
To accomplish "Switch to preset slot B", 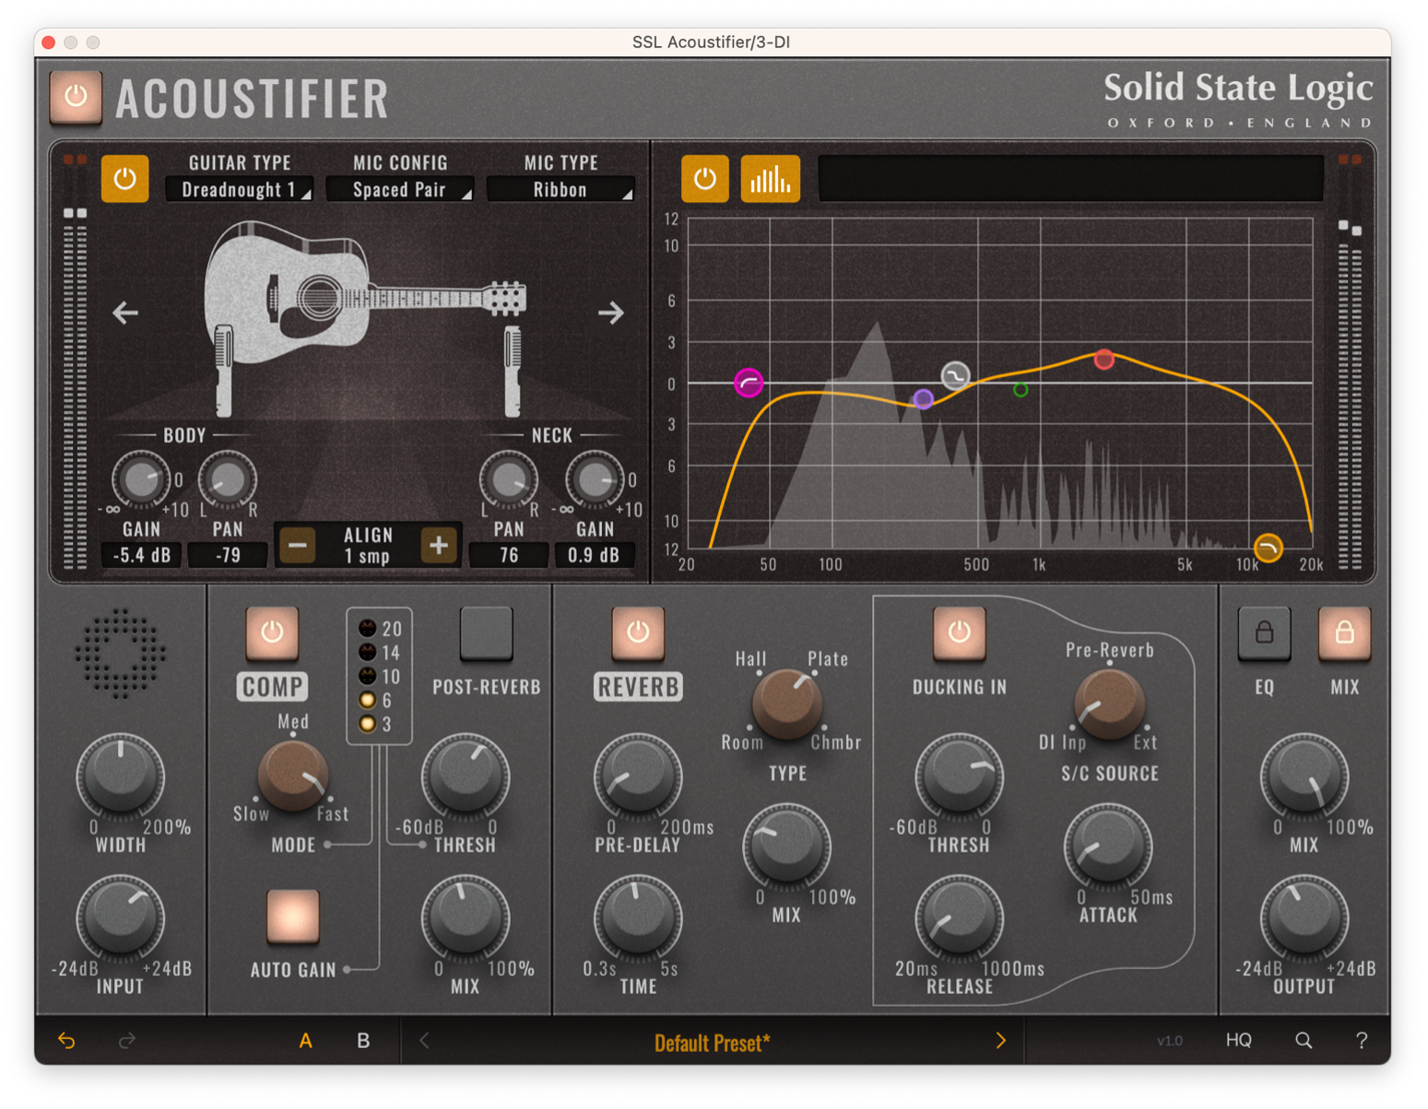I will pyautogui.click(x=363, y=1041).
